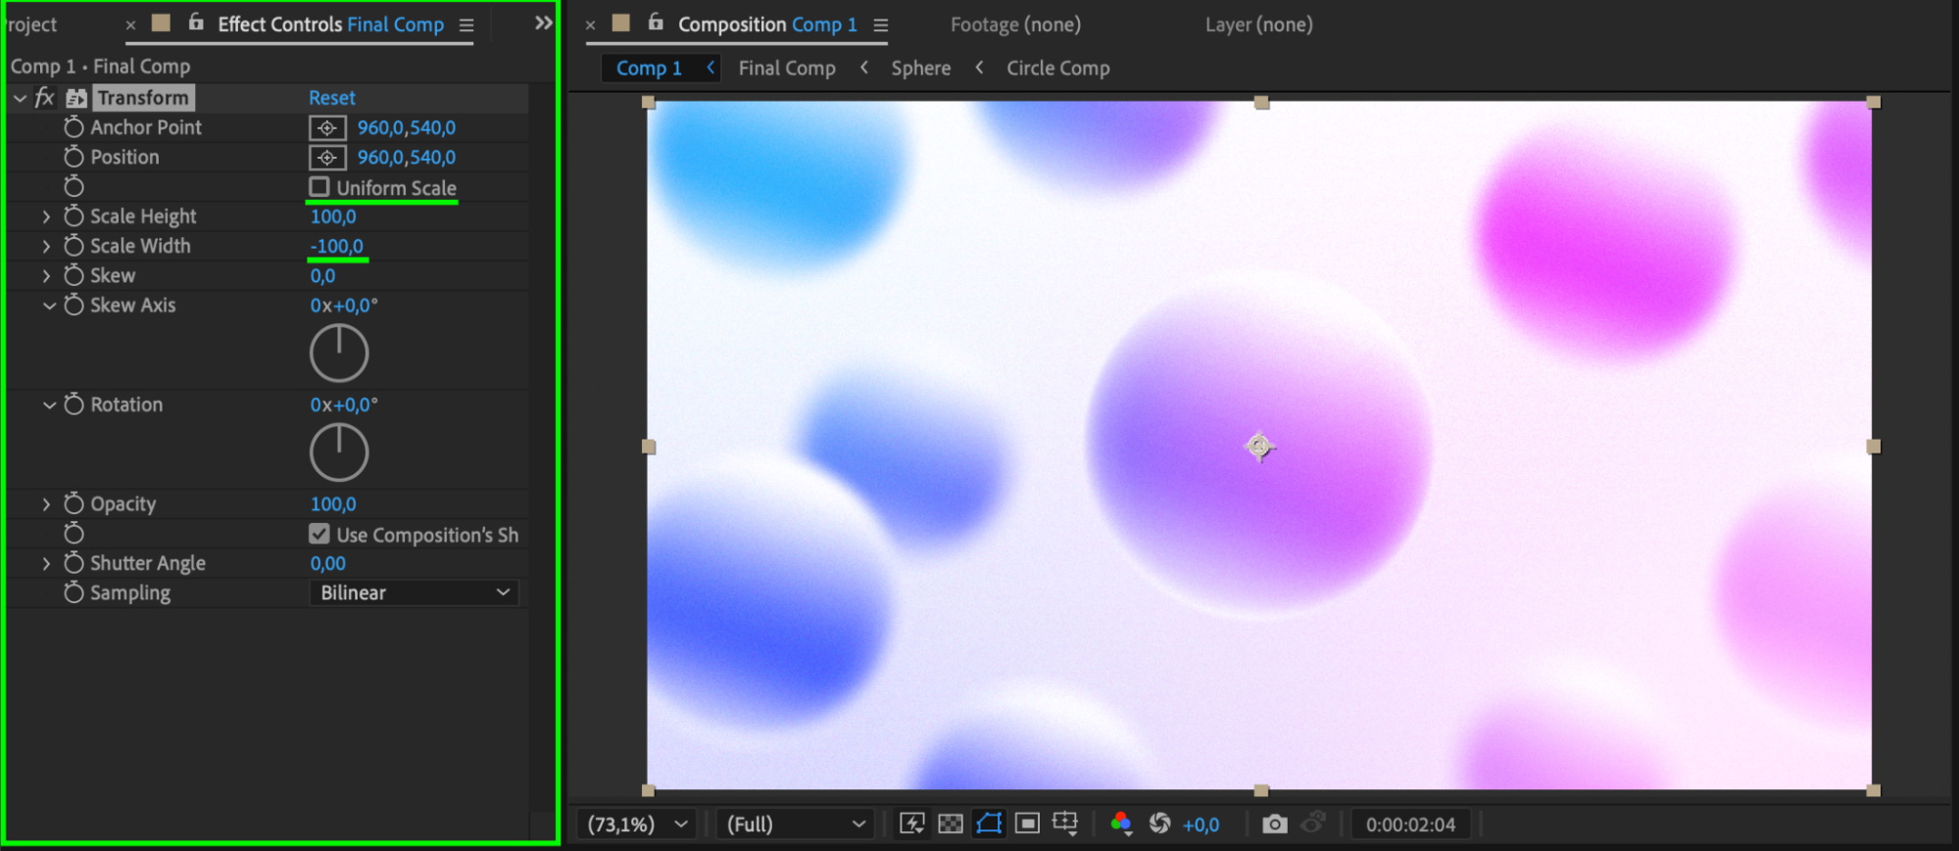
Task: Click the Skew Axis angle dial
Action: click(339, 353)
